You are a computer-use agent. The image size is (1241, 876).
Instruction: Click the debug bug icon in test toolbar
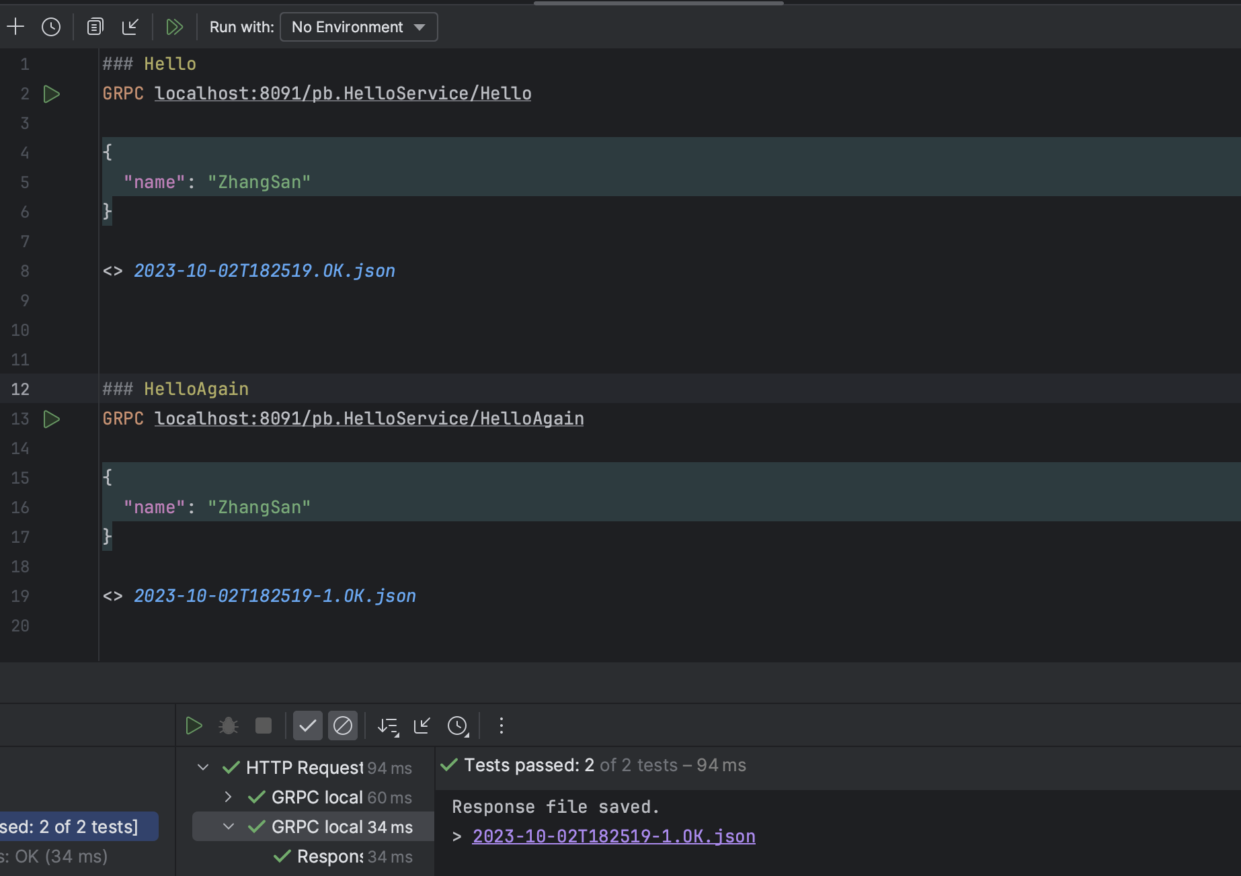pos(229,726)
